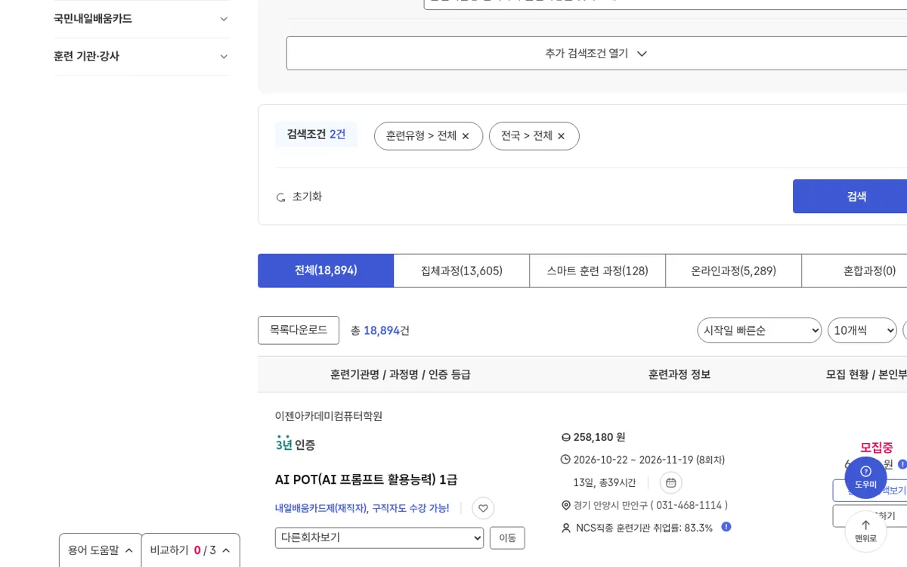
Task: Click the 훈련기관명 / 과정명 / 인증 등급 header
Action: pyautogui.click(x=400, y=374)
